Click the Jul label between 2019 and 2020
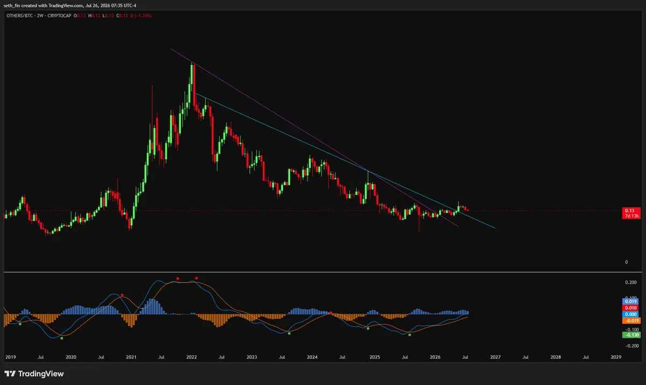 pos(41,357)
